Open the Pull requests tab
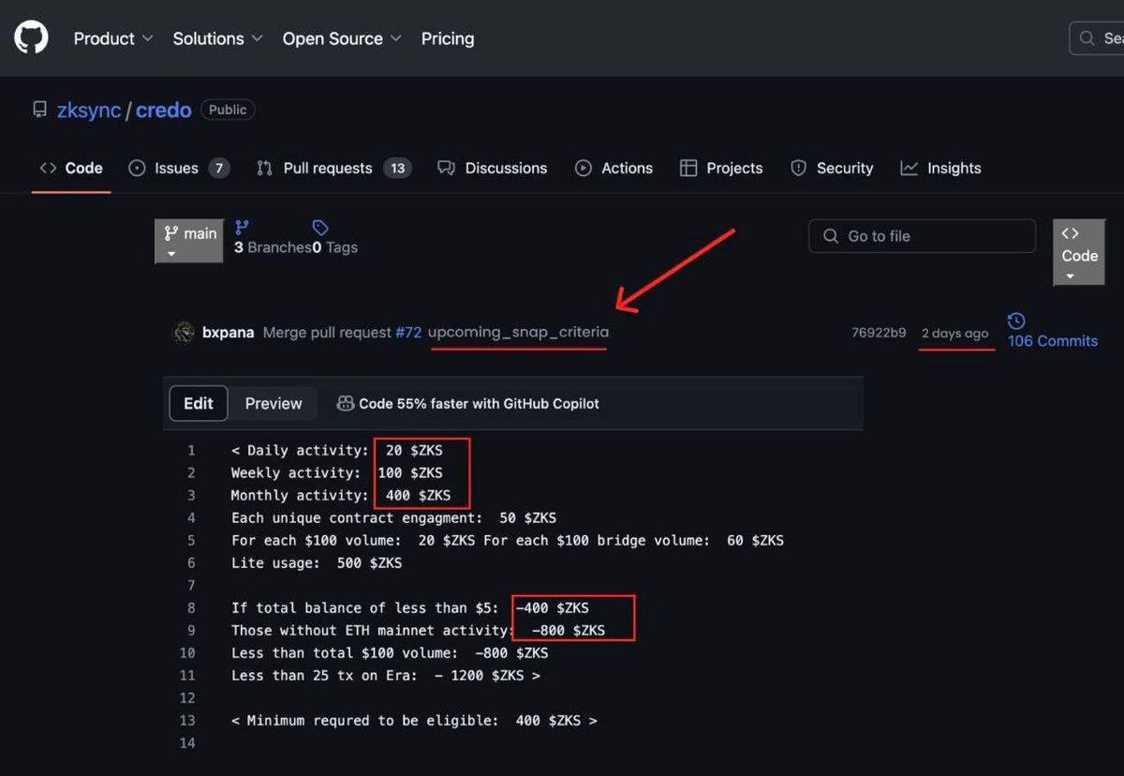Viewport: 1124px width, 776px height. click(x=333, y=168)
